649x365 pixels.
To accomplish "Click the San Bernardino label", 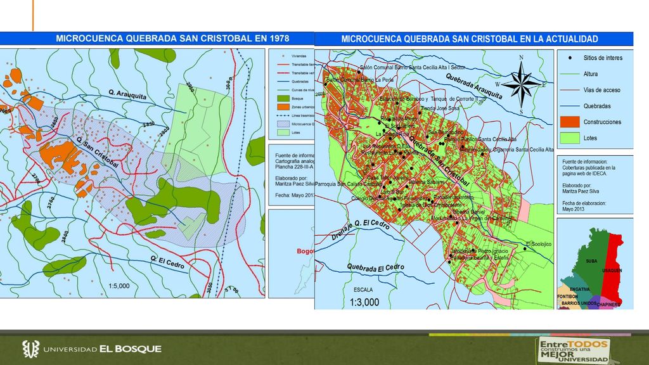I will [x=446, y=132].
